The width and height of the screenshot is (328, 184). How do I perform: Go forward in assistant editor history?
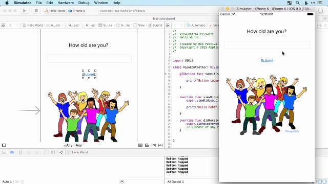[x=181, y=25]
